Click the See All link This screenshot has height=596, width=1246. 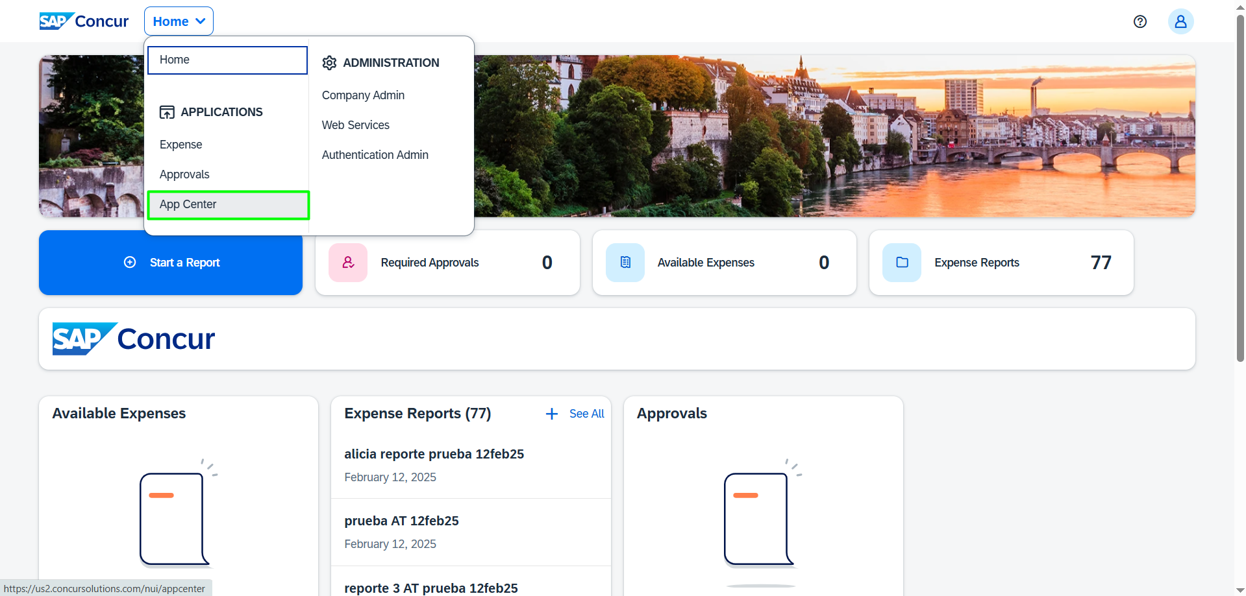[586, 414]
